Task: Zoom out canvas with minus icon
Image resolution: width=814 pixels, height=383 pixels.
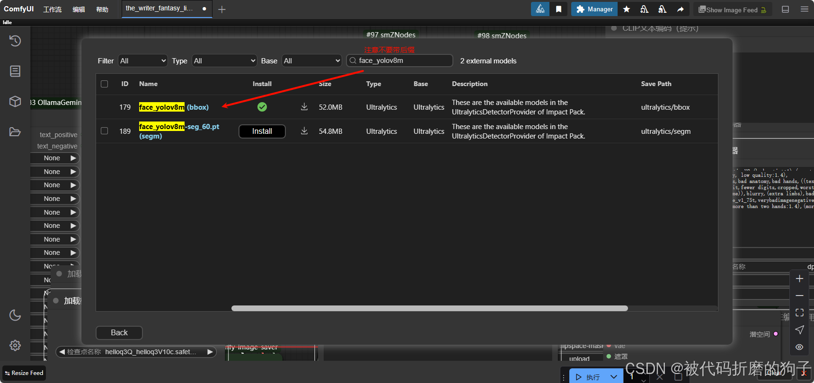Action: point(799,296)
